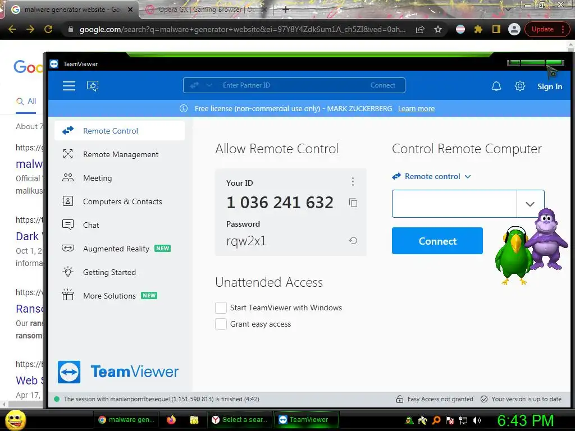Viewport: 575px width, 431px height.
Task: Copy Your ID with the copy icon
Action: [353, 203]
